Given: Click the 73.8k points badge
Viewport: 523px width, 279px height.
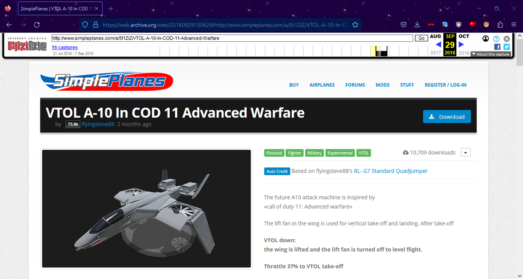Looking at the screenshot, I should 73,124.
